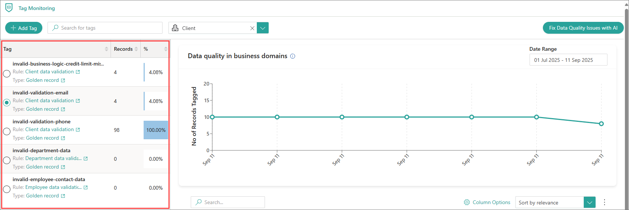Open the Date Range picker
This screenshot has height=210, width=629.
pos(568,60)
